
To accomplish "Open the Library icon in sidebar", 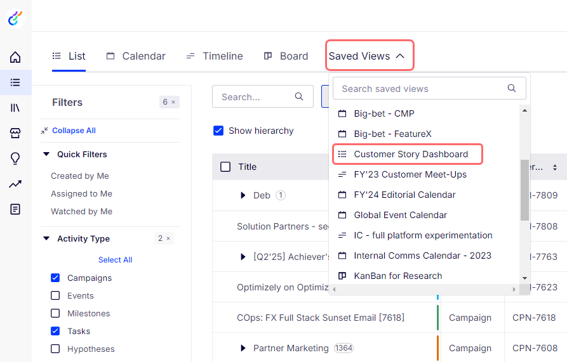I will tap(15, 108).
